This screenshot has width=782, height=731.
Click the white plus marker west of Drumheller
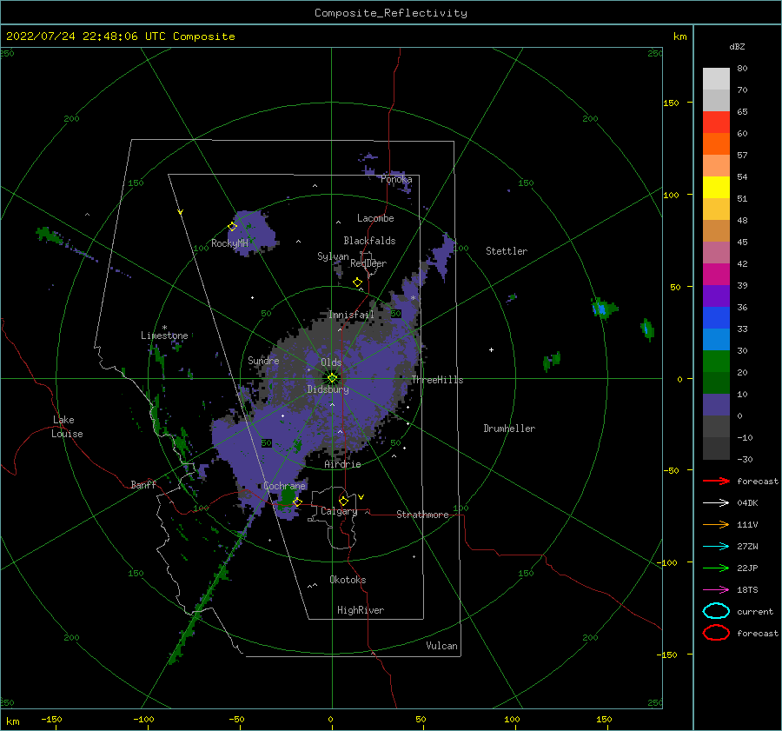[x=491, y=349]
